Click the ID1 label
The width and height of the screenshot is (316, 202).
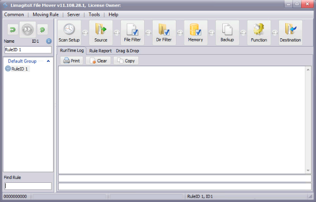[35, 41]
